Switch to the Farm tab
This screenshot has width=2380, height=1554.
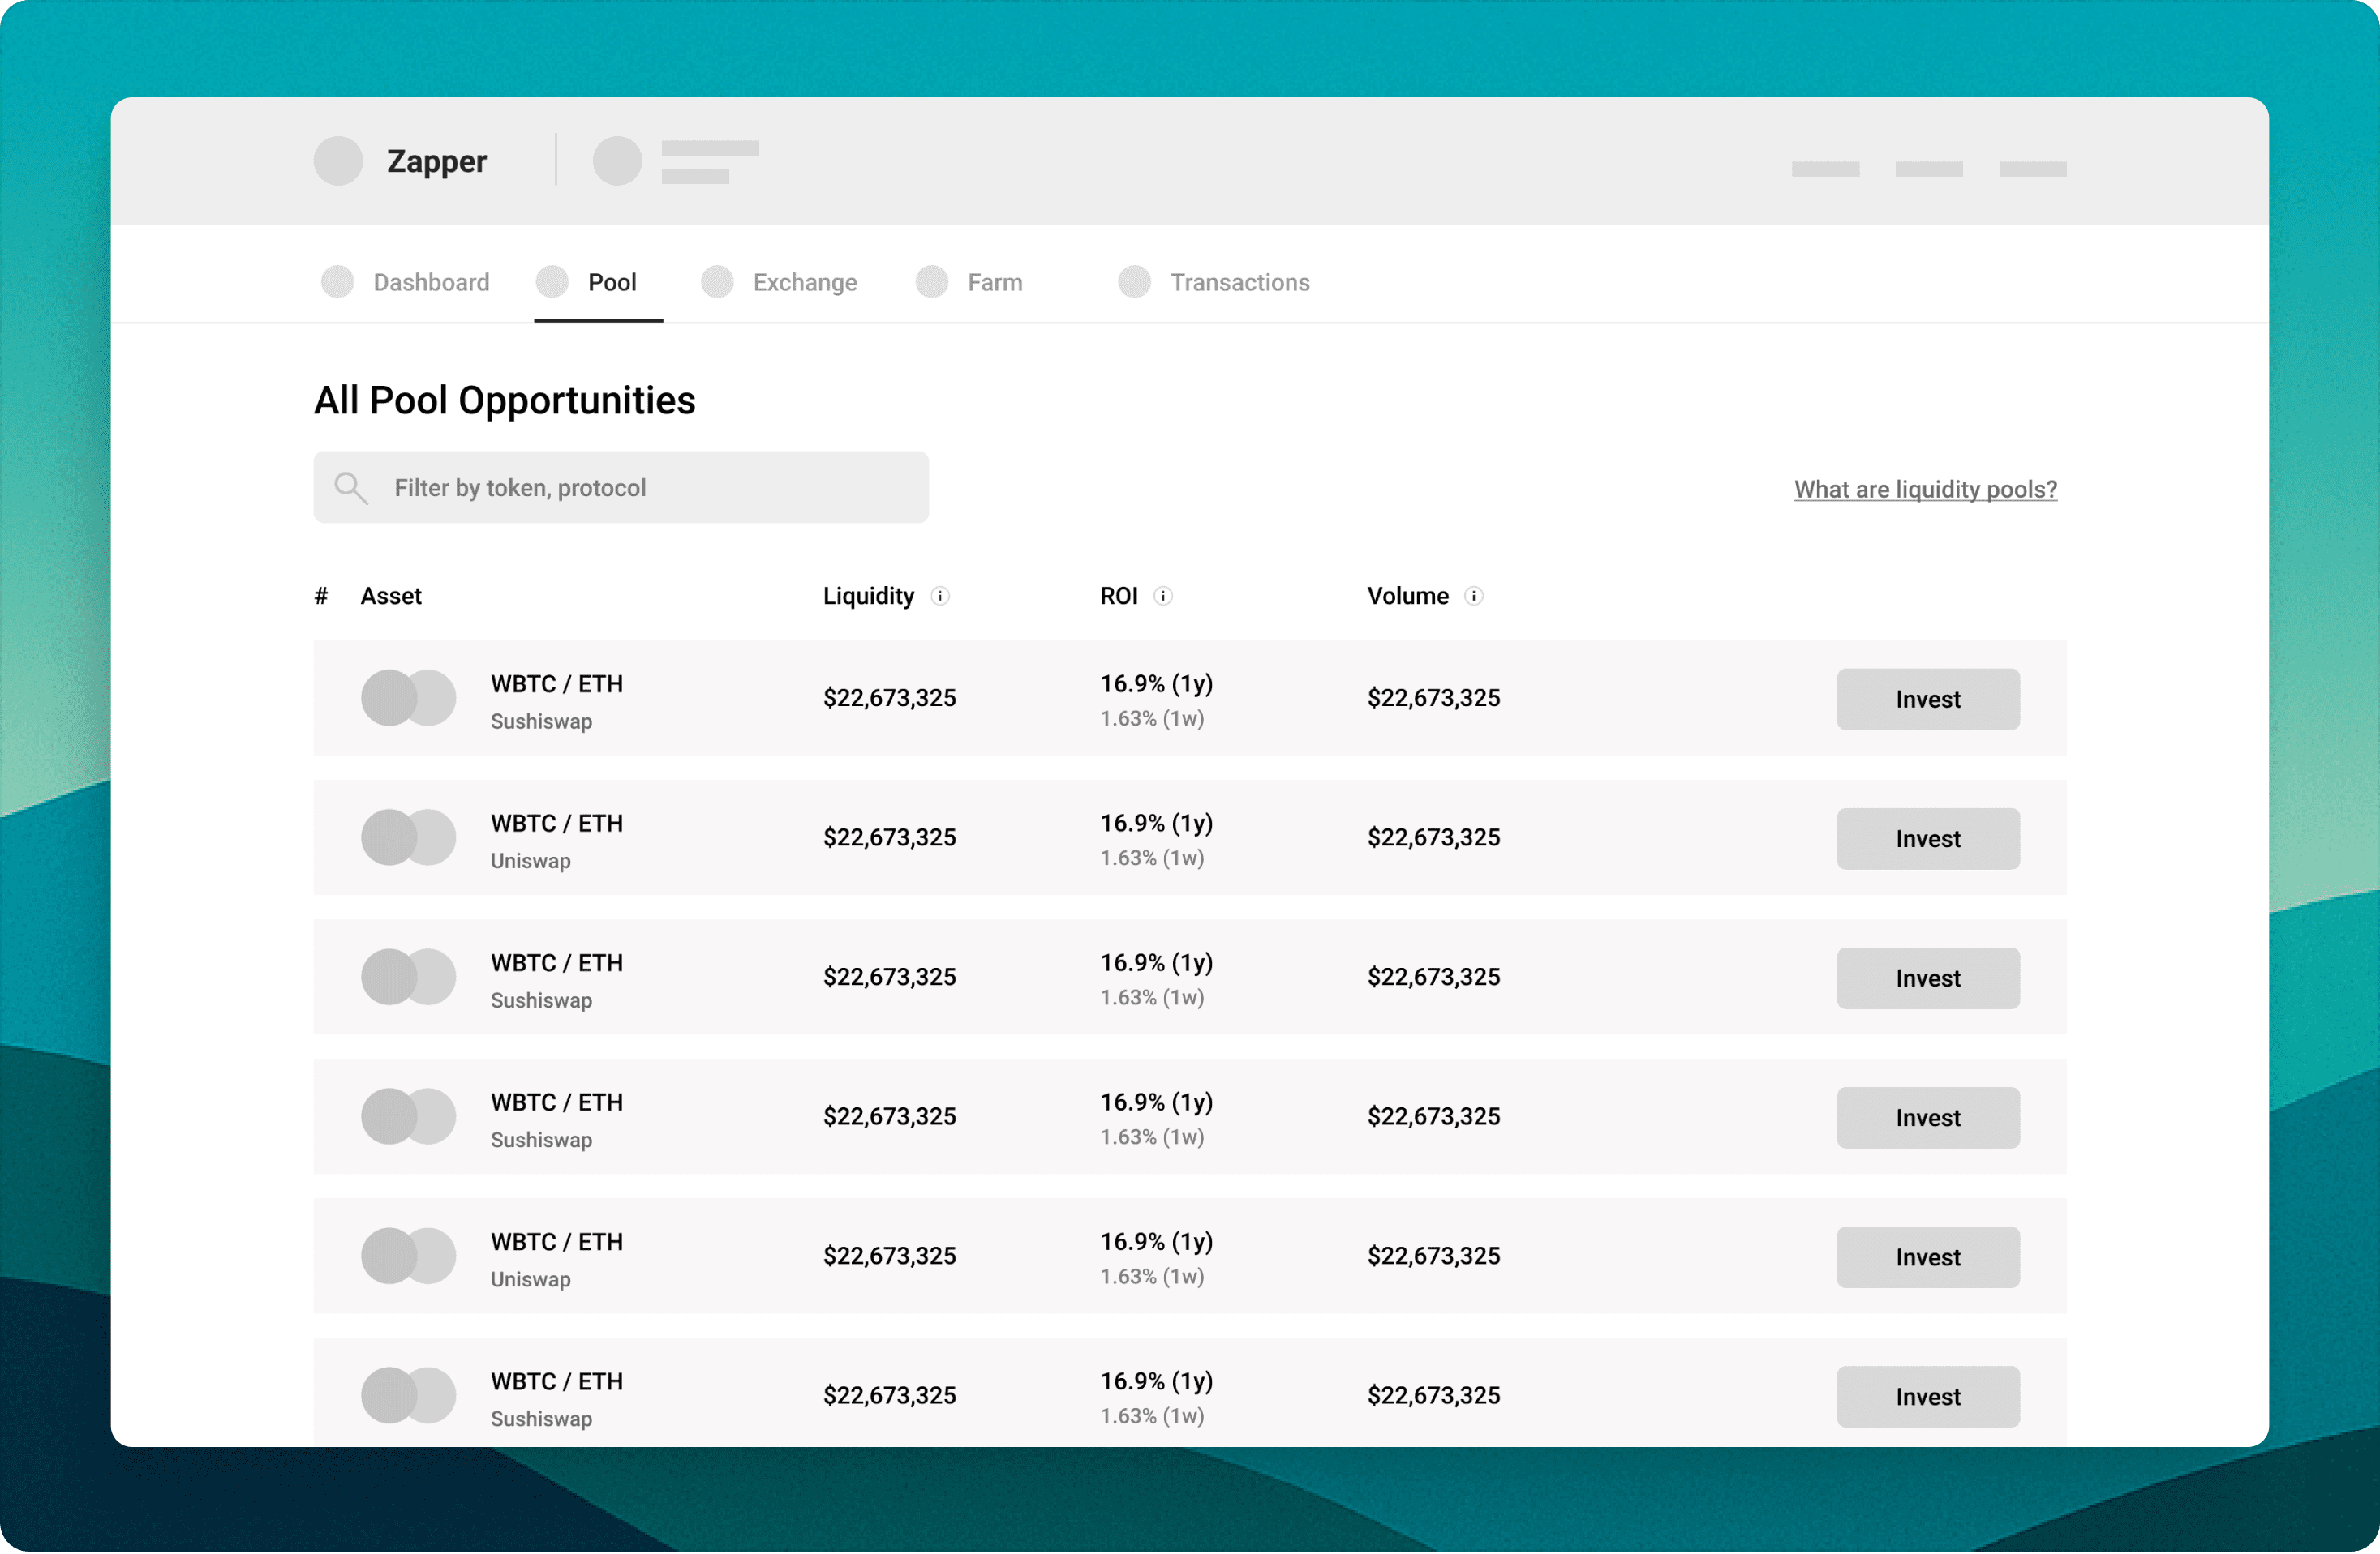click(994, 283)
